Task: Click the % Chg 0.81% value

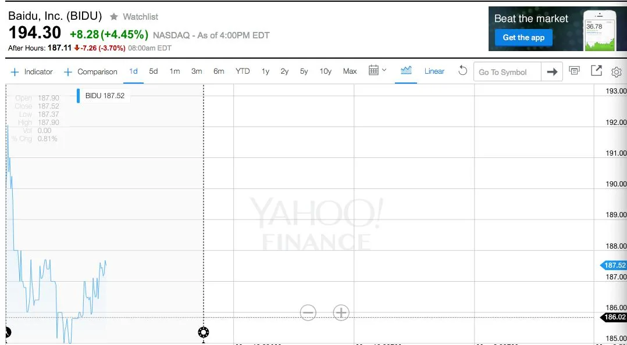Action: click(x=48, y=139)
